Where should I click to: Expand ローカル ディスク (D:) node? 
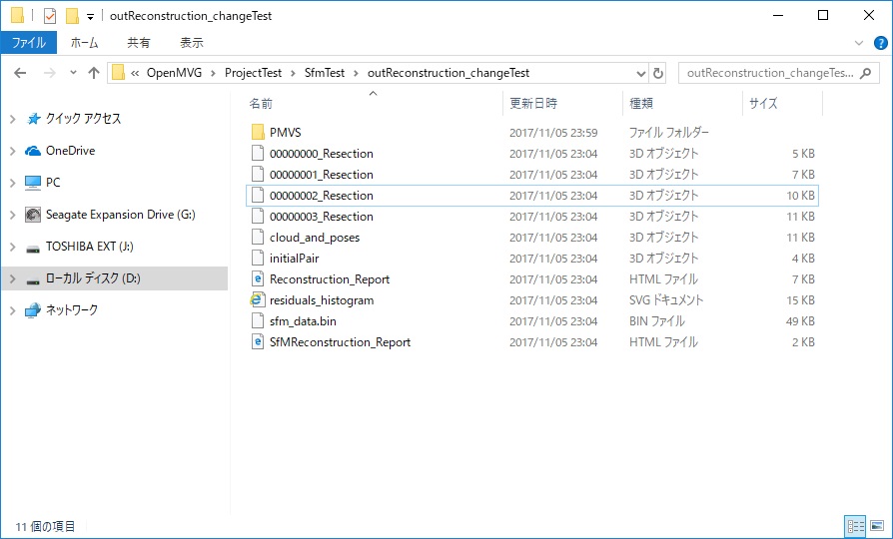click(x=13, y=278)
